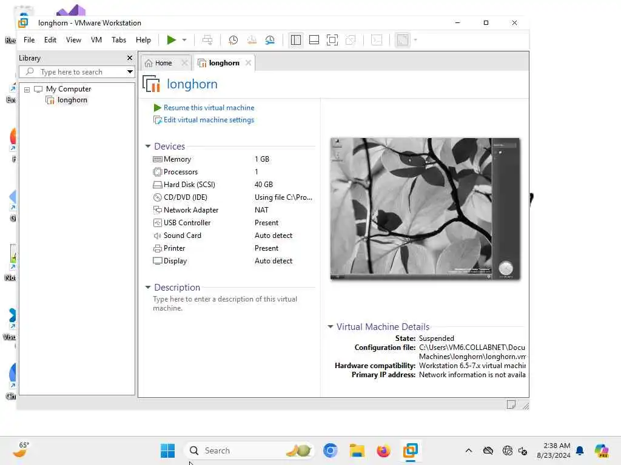Click Send Ctrl+Alt+Del toolbar icon

(x=207, y=40)
